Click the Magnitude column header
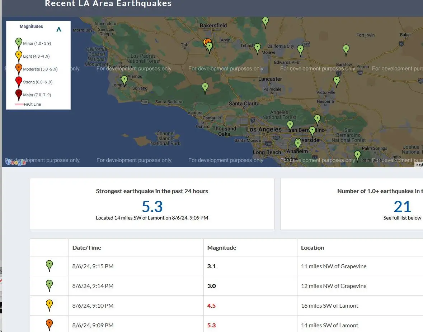 [222, 247]
